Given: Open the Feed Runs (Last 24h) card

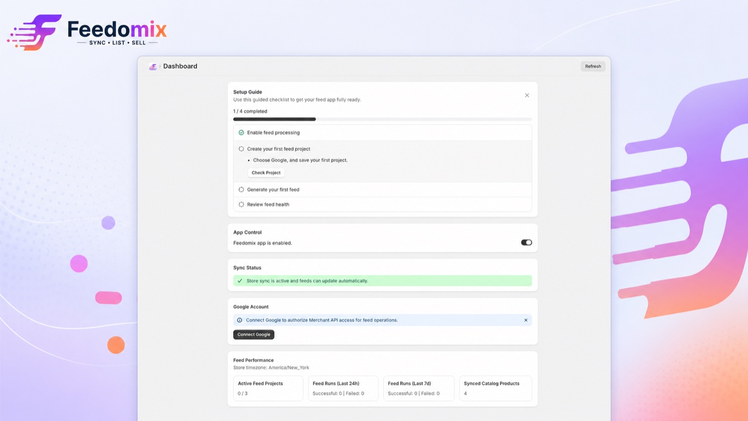Looking at the screenshot, I should (343, 389).
